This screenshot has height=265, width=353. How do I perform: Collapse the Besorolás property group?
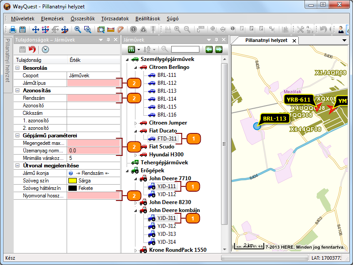pyautogui.click(x=18, y=68)
